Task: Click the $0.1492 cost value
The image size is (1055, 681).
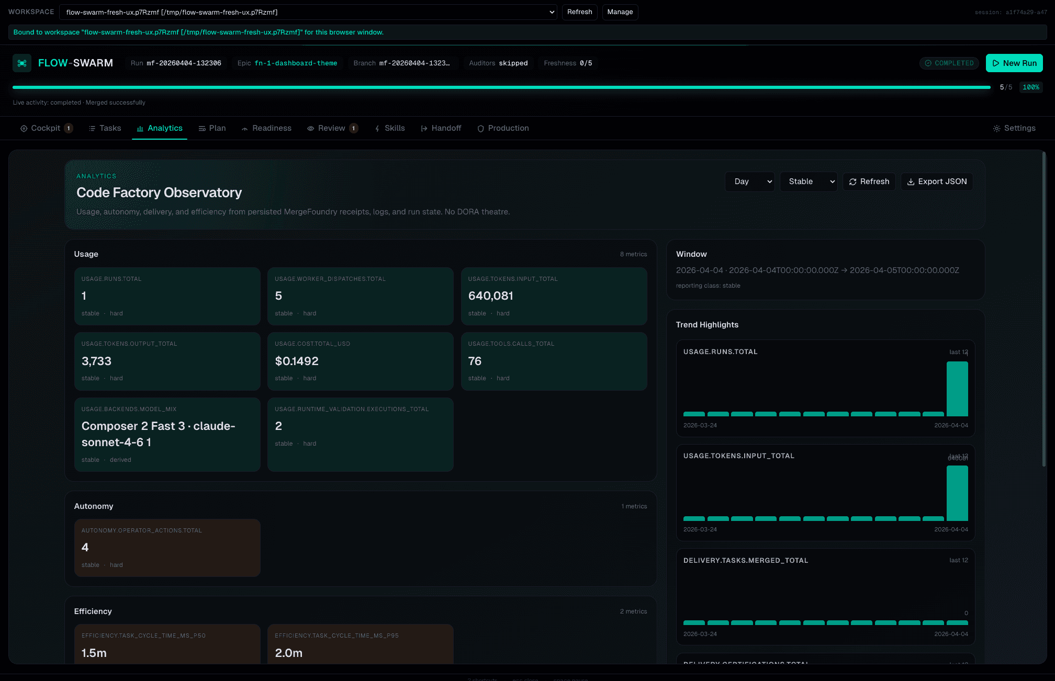Action: point(297,361)
